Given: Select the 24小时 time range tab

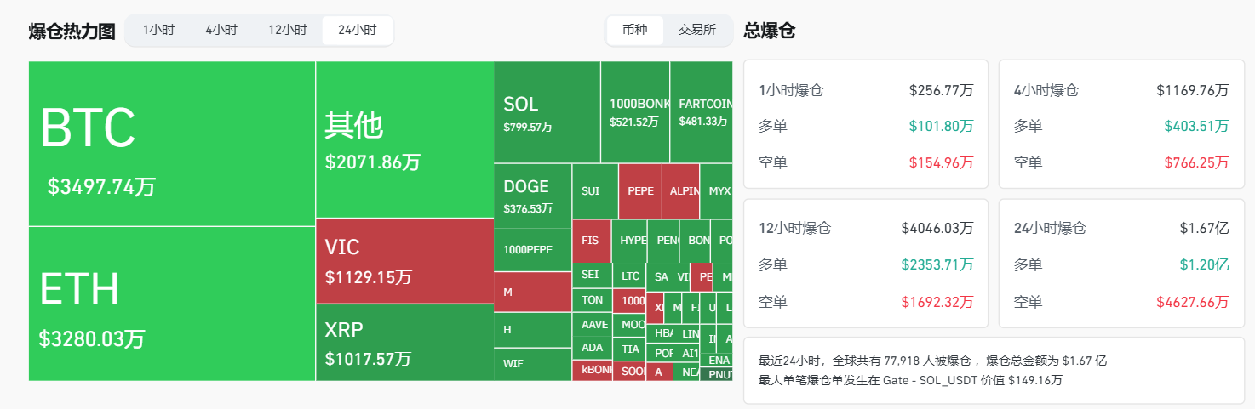Looking at the screenshot, I should [x=358, y=31].
